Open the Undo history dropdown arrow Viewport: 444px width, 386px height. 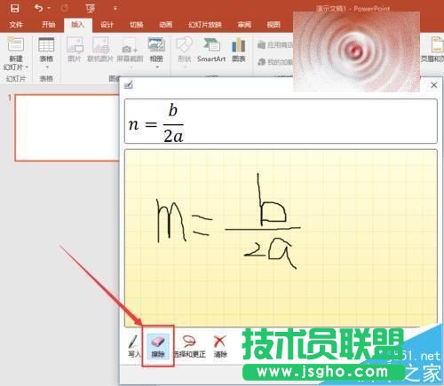[x=49, y=8]
